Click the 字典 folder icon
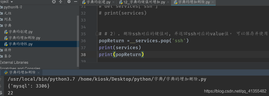269x96 pixels. coord(1,25)
